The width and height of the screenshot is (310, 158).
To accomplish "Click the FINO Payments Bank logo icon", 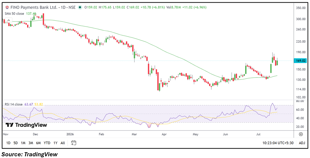I will pyautogui.click(x=7, y=7).
